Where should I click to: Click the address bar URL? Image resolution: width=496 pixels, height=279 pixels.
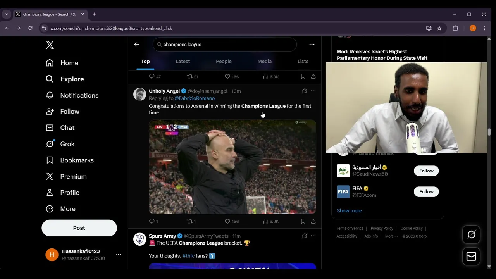tap(111, 28)
